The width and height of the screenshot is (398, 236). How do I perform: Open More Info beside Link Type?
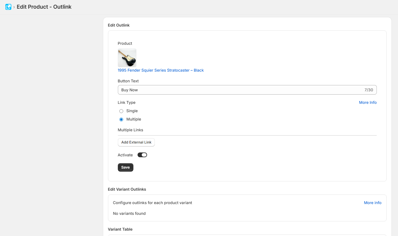pos(368,103)
